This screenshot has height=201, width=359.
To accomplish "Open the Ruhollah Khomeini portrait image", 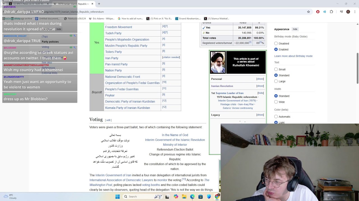I will [x=218, y=62].
